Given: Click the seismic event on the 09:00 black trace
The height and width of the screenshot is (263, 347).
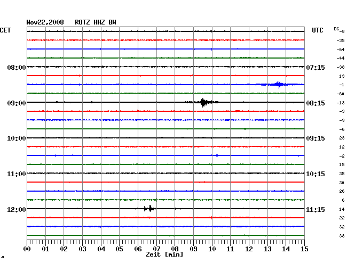Looking at the screenshot, I should (x=203, y=102).
